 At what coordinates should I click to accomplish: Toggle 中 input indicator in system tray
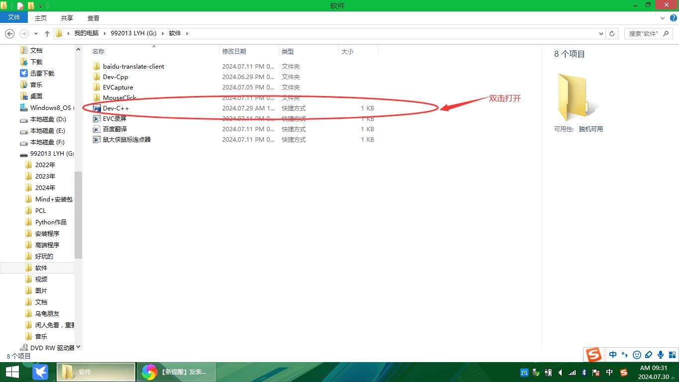610,373
